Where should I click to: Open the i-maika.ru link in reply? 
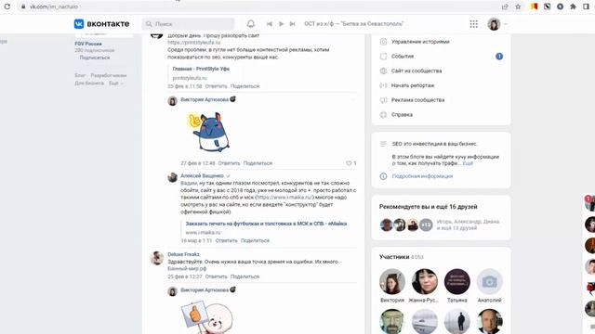coord(284,198)
